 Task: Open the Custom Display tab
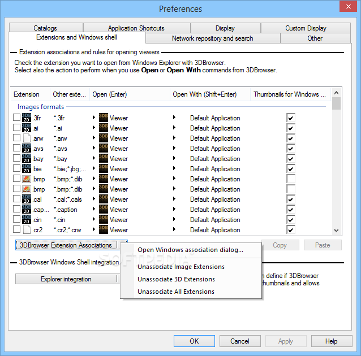(x=306, y=28)
